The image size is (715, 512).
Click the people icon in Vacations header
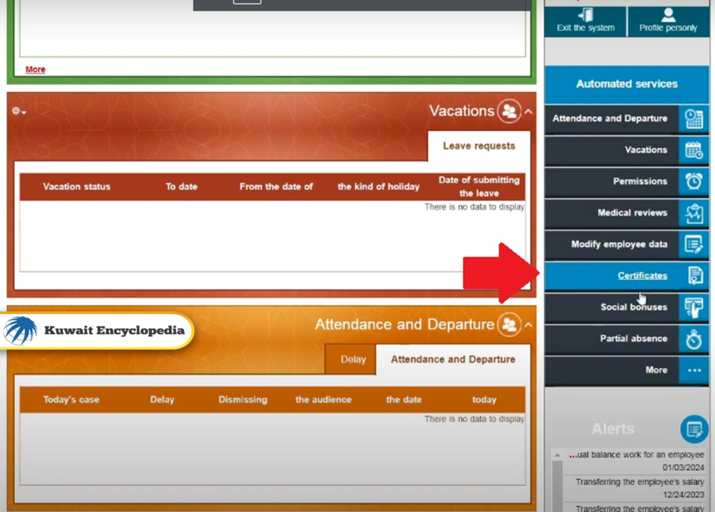(x=509, y=112)
